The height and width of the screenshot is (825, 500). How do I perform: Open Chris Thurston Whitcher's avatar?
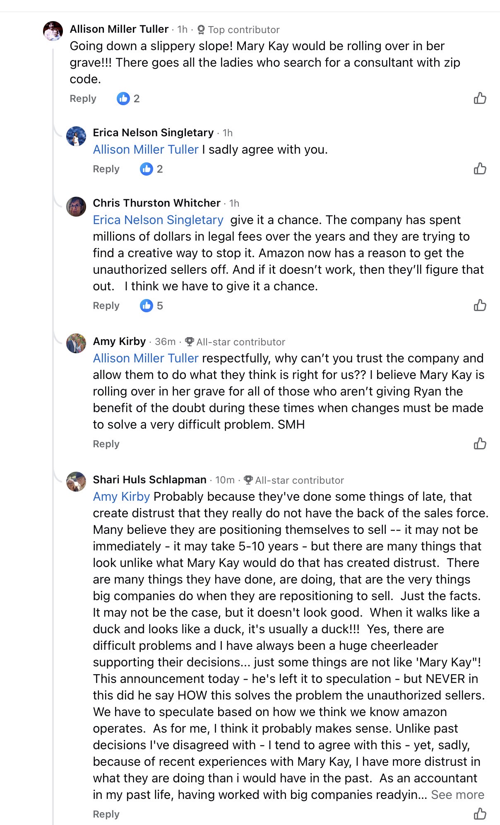pos(76,207)
